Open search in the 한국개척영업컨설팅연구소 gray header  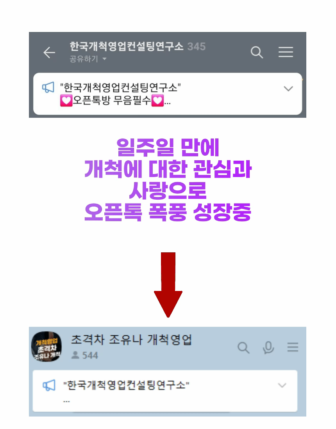point(257,52)
